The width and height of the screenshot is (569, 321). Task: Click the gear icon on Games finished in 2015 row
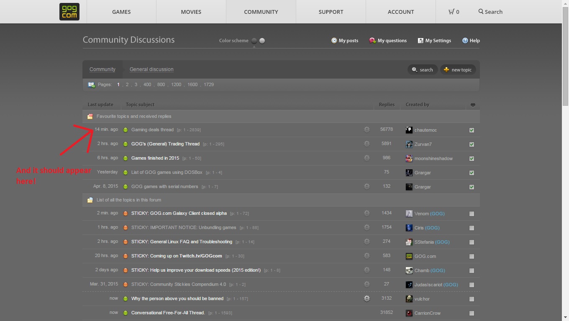tap(367, 158)
